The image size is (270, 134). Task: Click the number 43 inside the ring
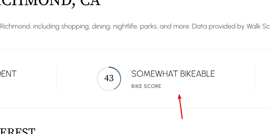point(109,78)
